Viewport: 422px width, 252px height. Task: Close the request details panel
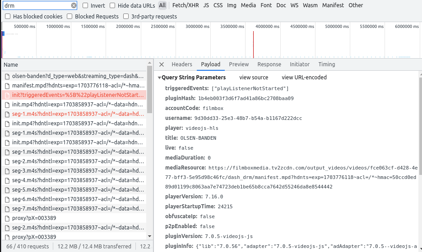click(162, 64)
